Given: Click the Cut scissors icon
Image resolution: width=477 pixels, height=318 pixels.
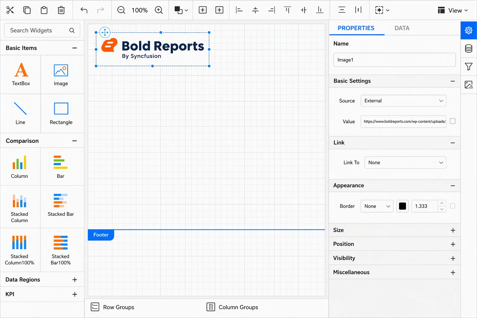Looking at the screenshot, I should [x=10, y=10].
